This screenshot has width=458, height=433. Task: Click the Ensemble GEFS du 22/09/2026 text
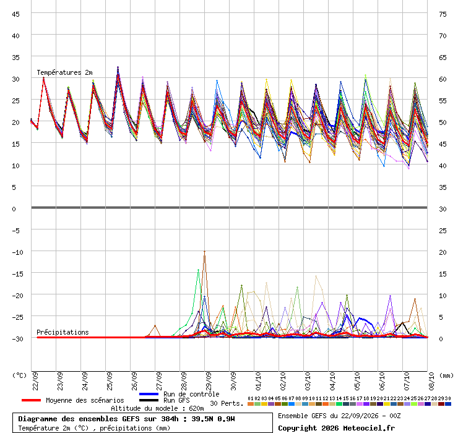point(324,416)
